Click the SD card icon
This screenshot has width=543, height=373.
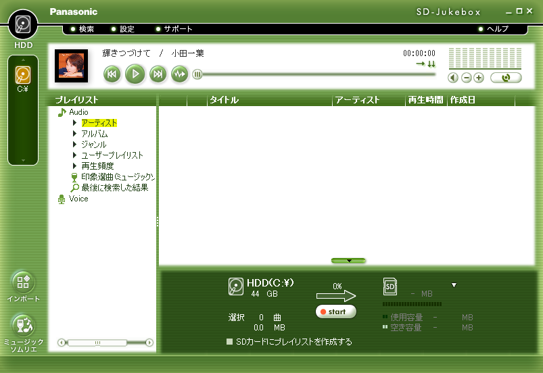pos(390,287)
